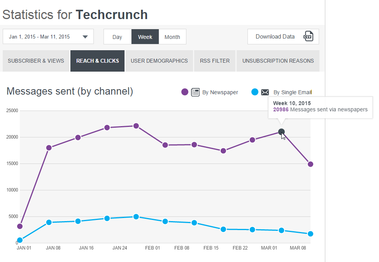
Task: Toggle By Newspaper series label
Action: pos(220,92)
